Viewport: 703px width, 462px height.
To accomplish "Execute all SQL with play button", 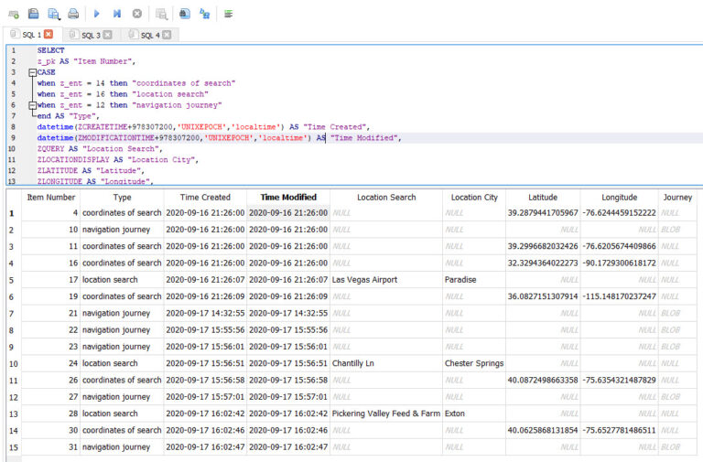I will tap(97, 14).
